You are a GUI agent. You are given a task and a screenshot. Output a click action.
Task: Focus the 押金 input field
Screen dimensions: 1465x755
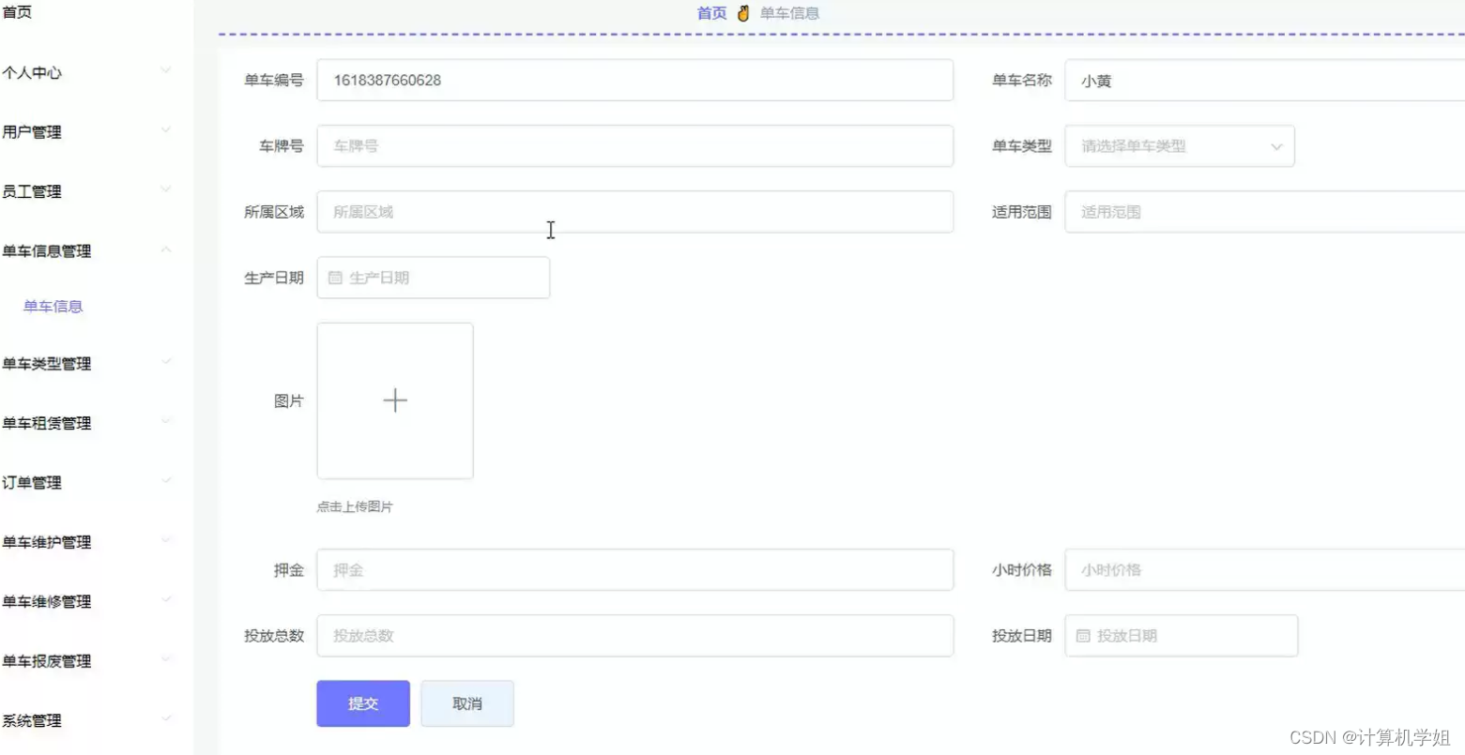[x=635, y=570]
